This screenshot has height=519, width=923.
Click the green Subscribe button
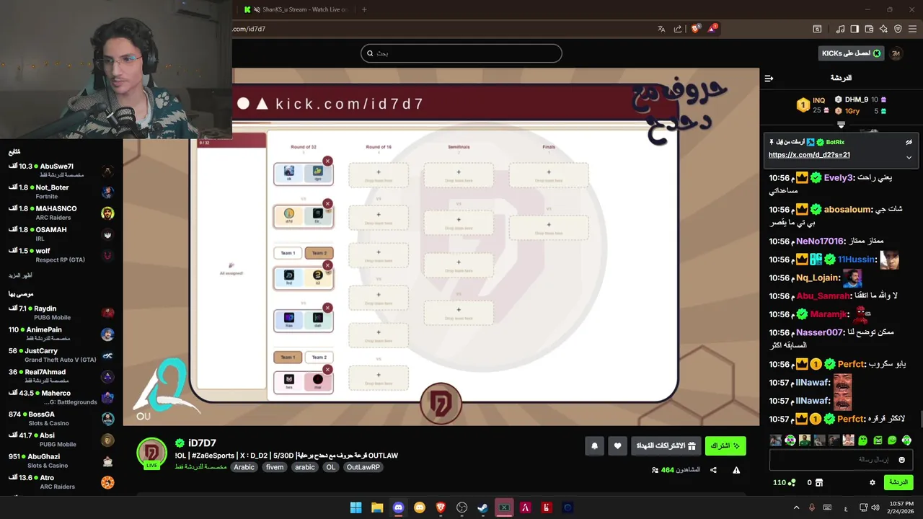tap(725, 446)
